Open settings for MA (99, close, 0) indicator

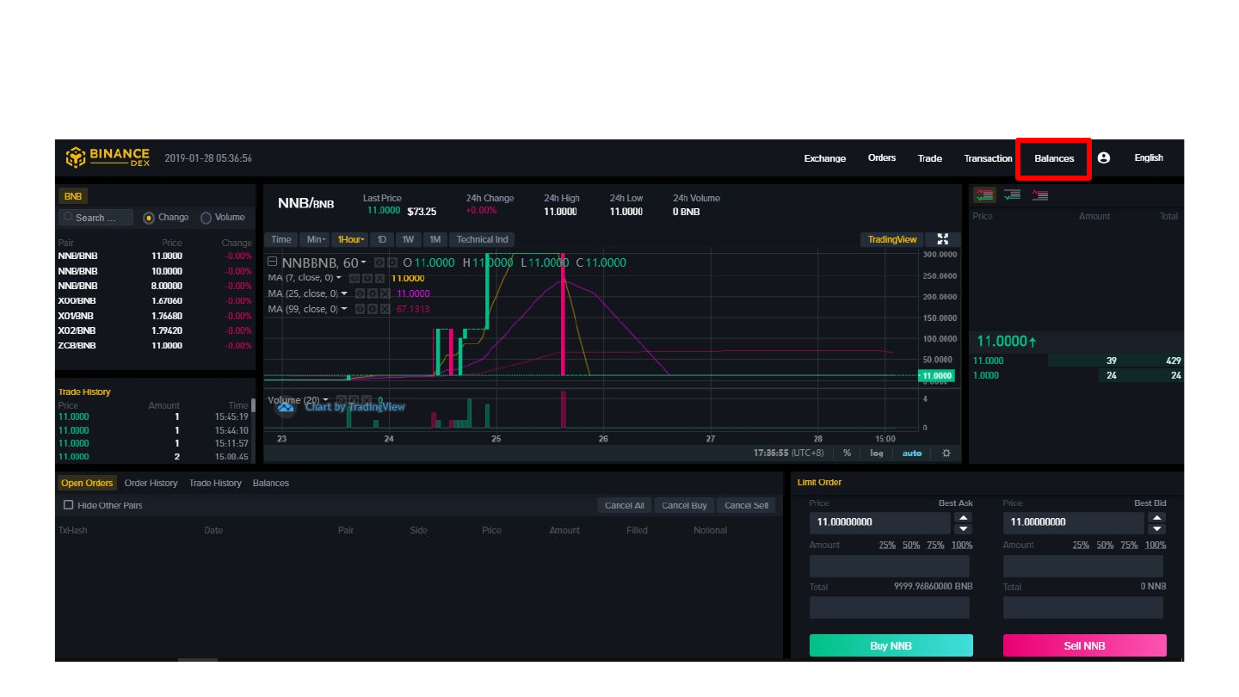pos(373,309)
